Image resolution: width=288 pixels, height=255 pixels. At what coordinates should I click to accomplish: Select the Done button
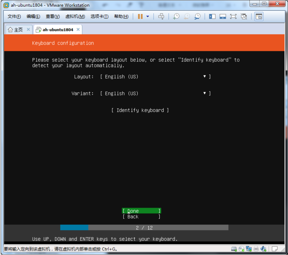142,211
